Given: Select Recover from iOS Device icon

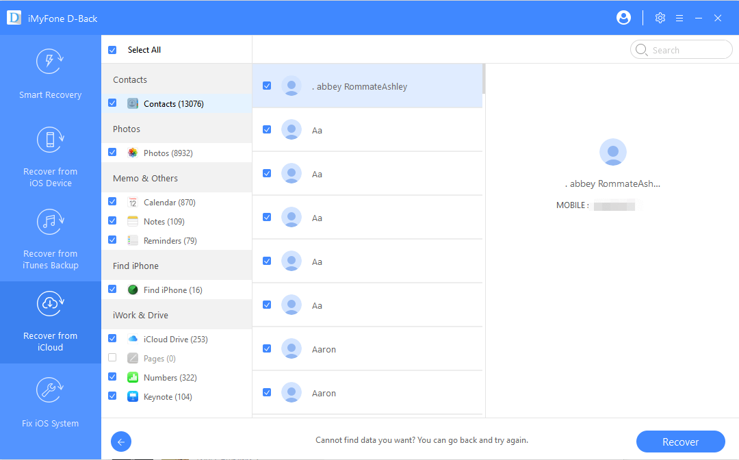Looking at the screenshot, I should [50, 140].
